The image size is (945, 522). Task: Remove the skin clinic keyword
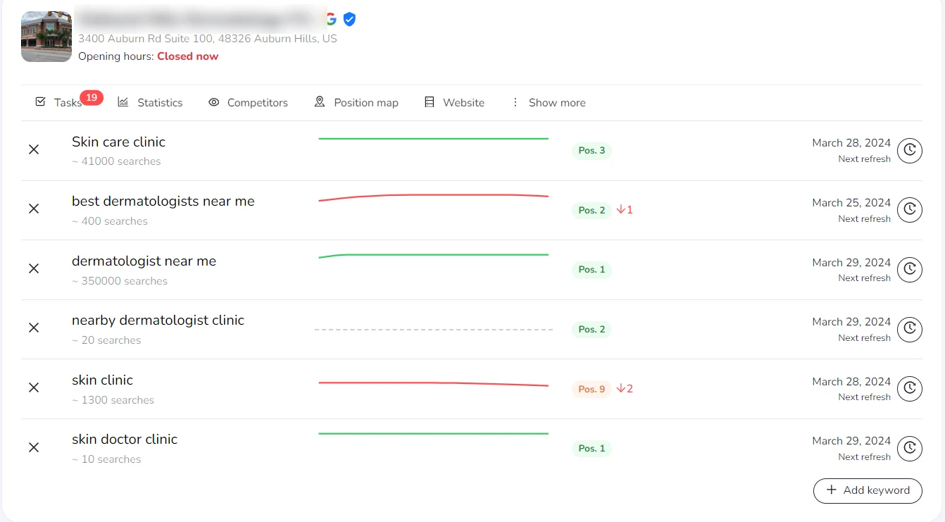(34, 387)
